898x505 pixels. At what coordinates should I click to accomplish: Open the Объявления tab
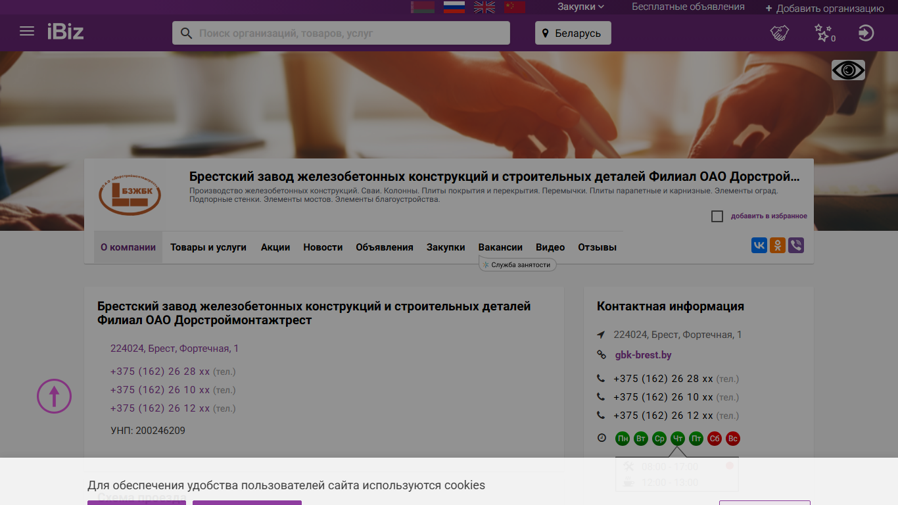click(385, 247)
